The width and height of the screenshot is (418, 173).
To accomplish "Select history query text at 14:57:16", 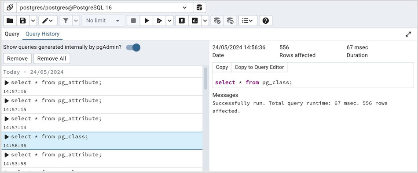I will coord(56,83).
